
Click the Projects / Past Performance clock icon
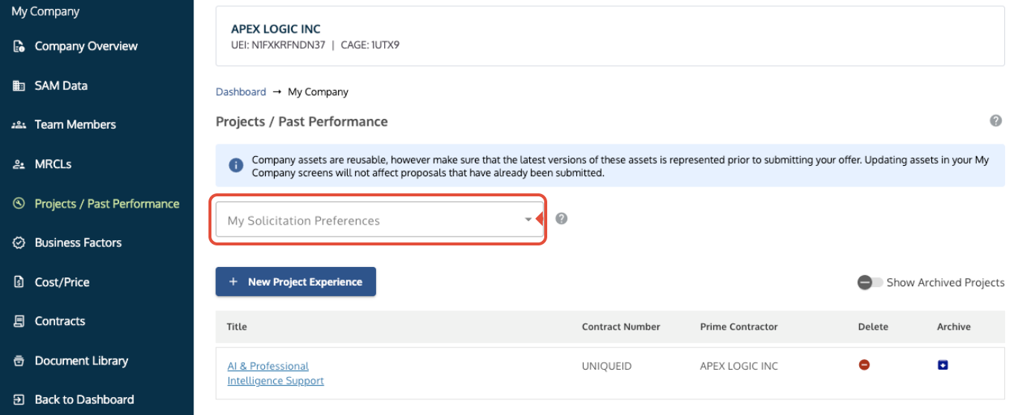click(x=19, y=204)
